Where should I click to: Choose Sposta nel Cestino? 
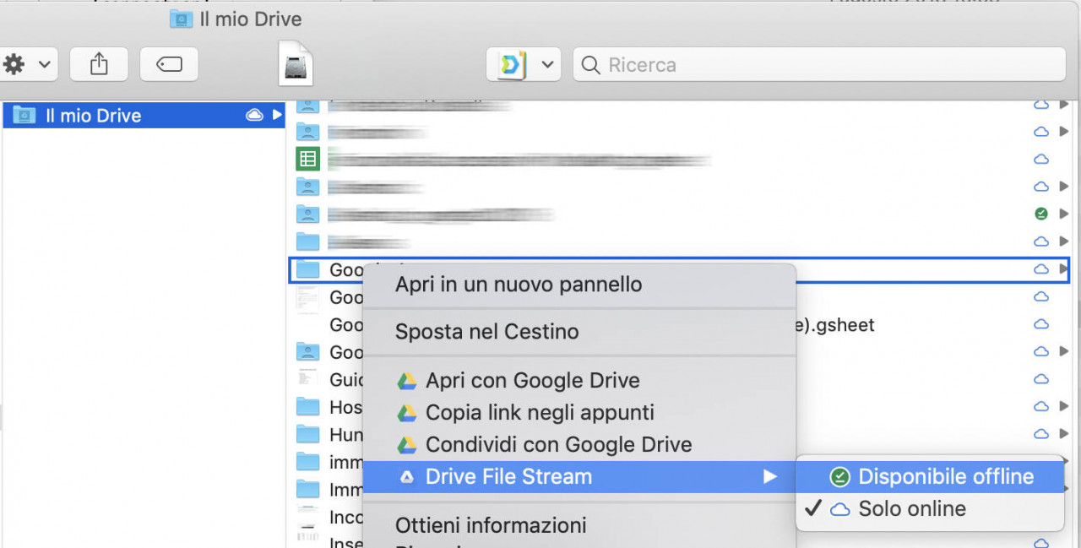[579, 332]
